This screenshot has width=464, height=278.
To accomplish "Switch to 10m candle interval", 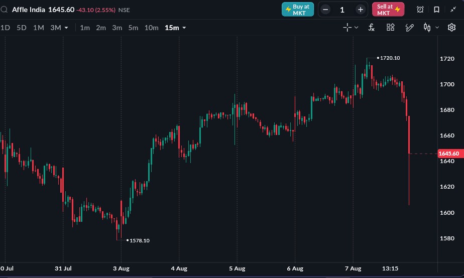I will [x=152, y=28].
